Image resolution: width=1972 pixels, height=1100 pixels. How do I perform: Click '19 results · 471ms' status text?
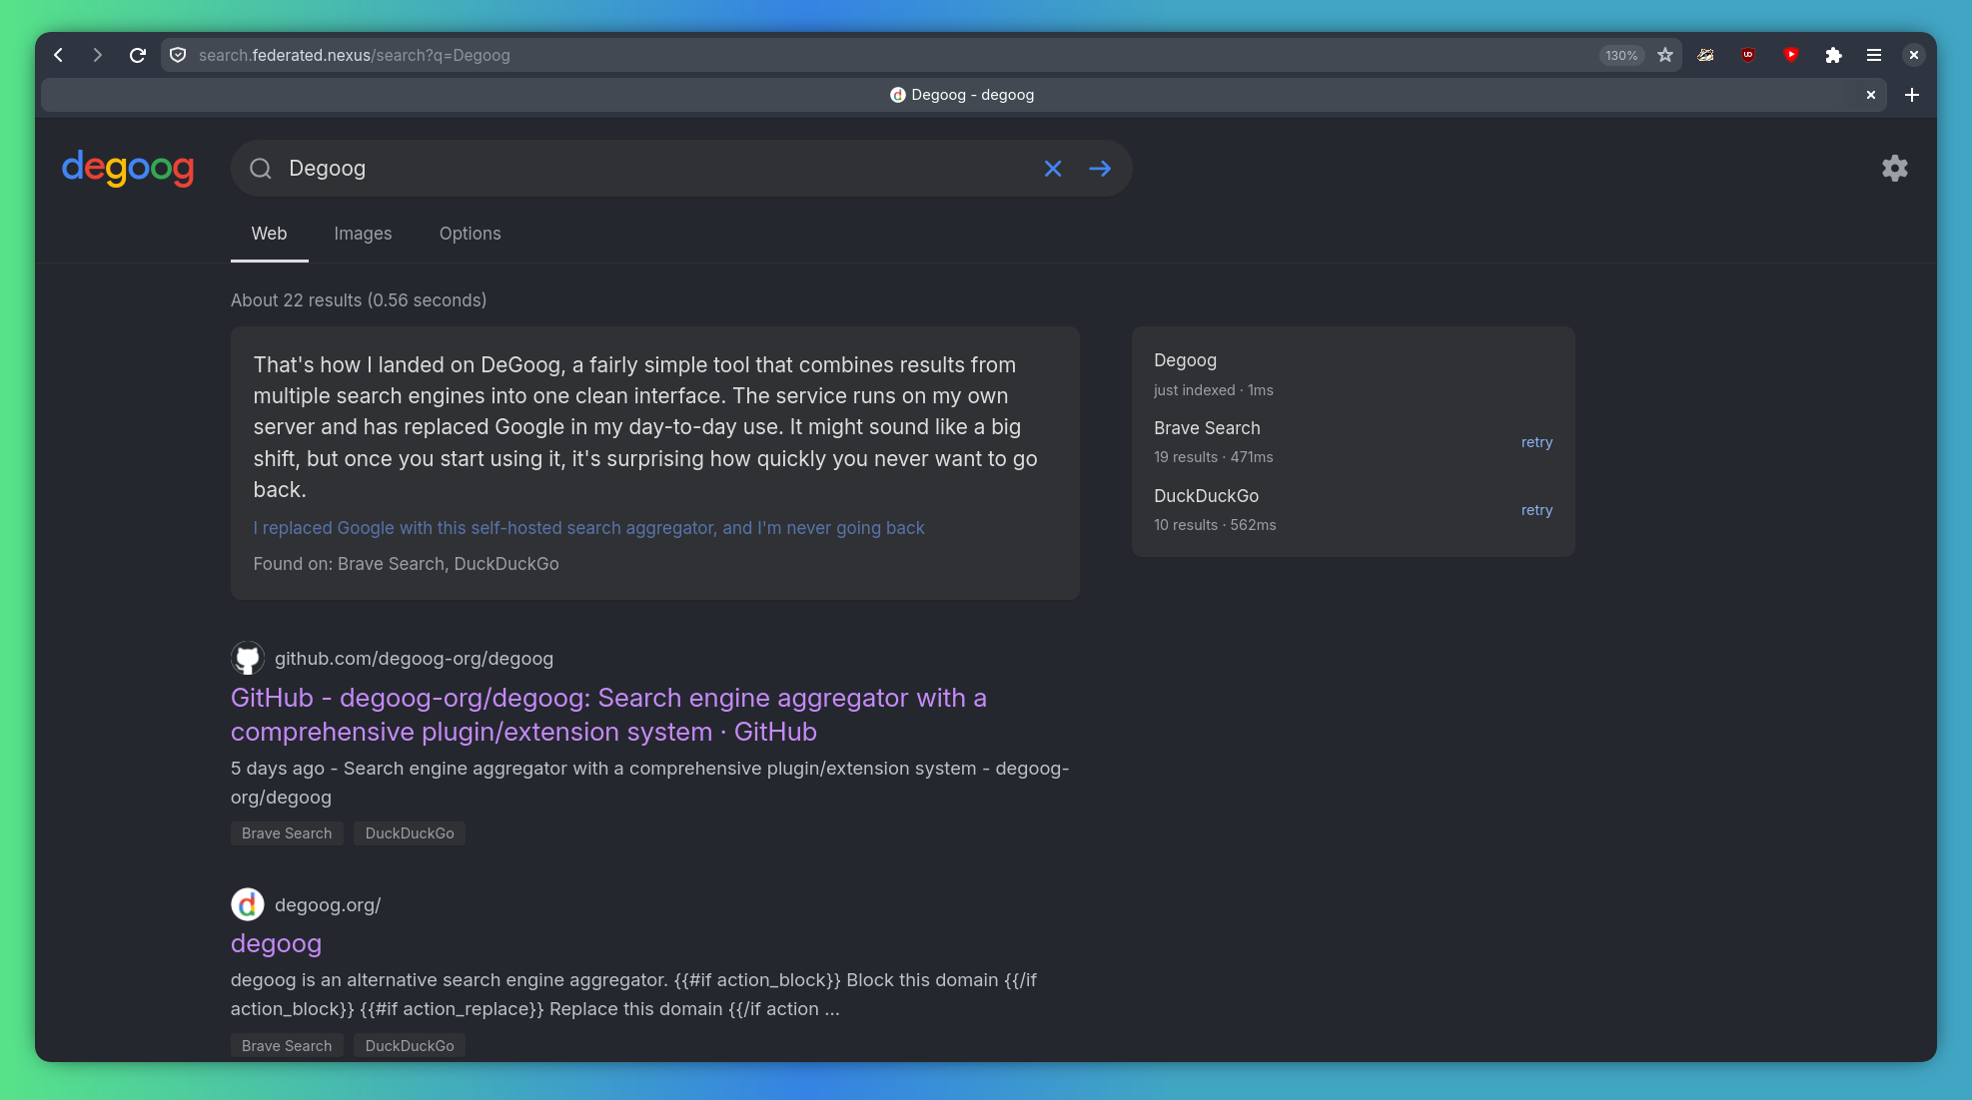tap(1213, 457)
